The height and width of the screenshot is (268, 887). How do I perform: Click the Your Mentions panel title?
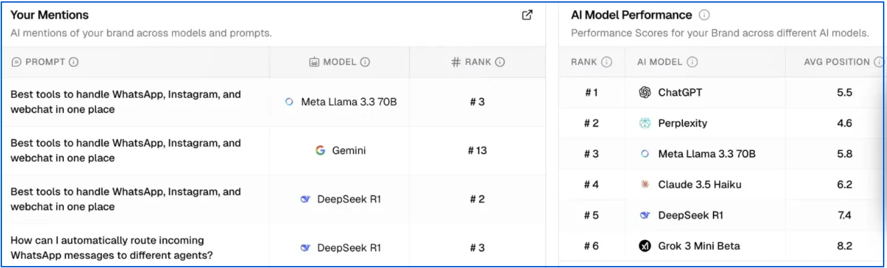(x=49, y=15)
